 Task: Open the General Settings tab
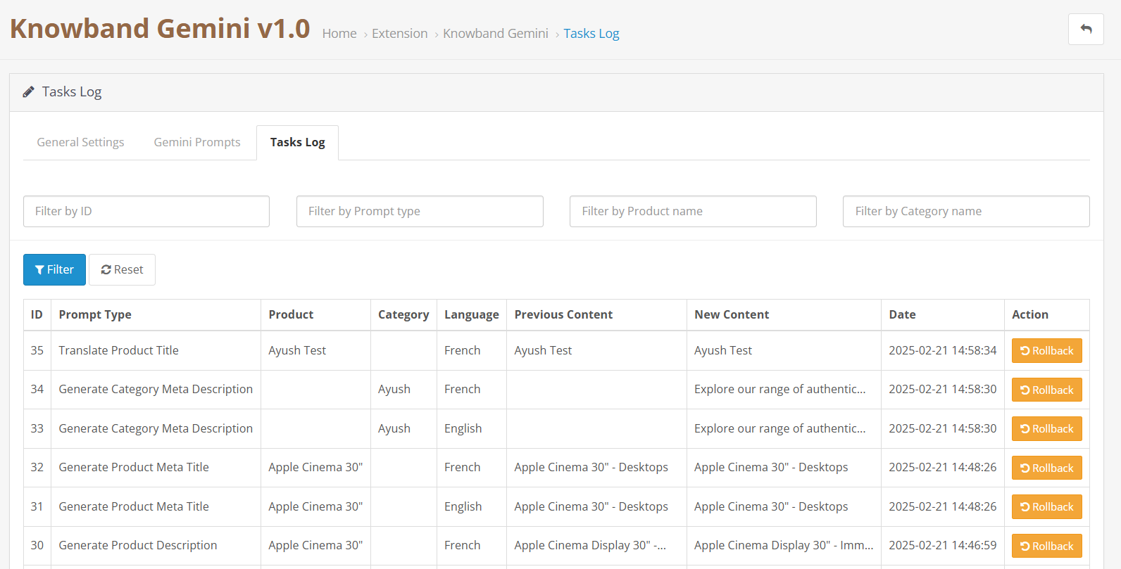[x=80, y=142]
